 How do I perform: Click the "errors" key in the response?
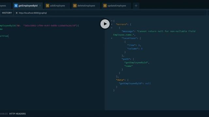tap(121, 24)
